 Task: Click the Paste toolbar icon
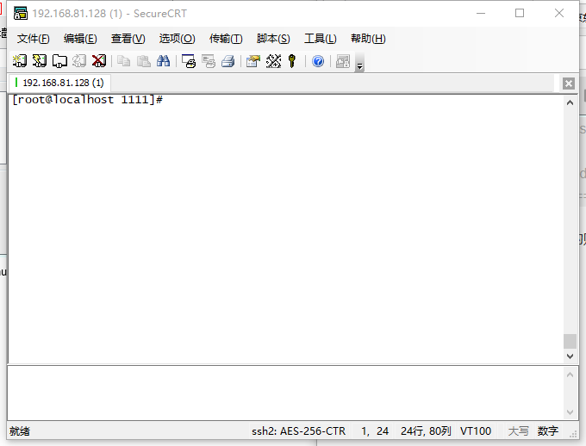144,61
